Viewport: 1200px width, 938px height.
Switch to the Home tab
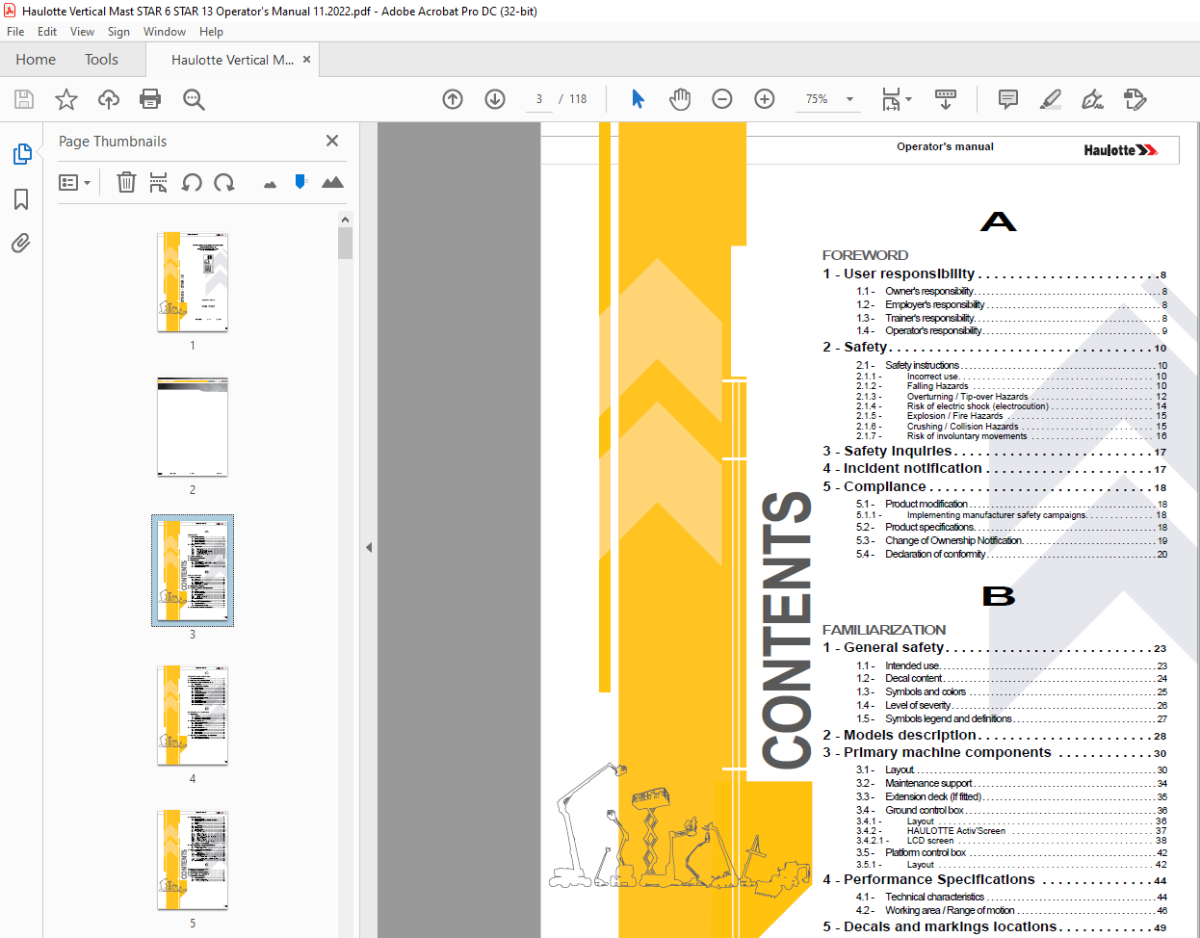pos(36,60)
